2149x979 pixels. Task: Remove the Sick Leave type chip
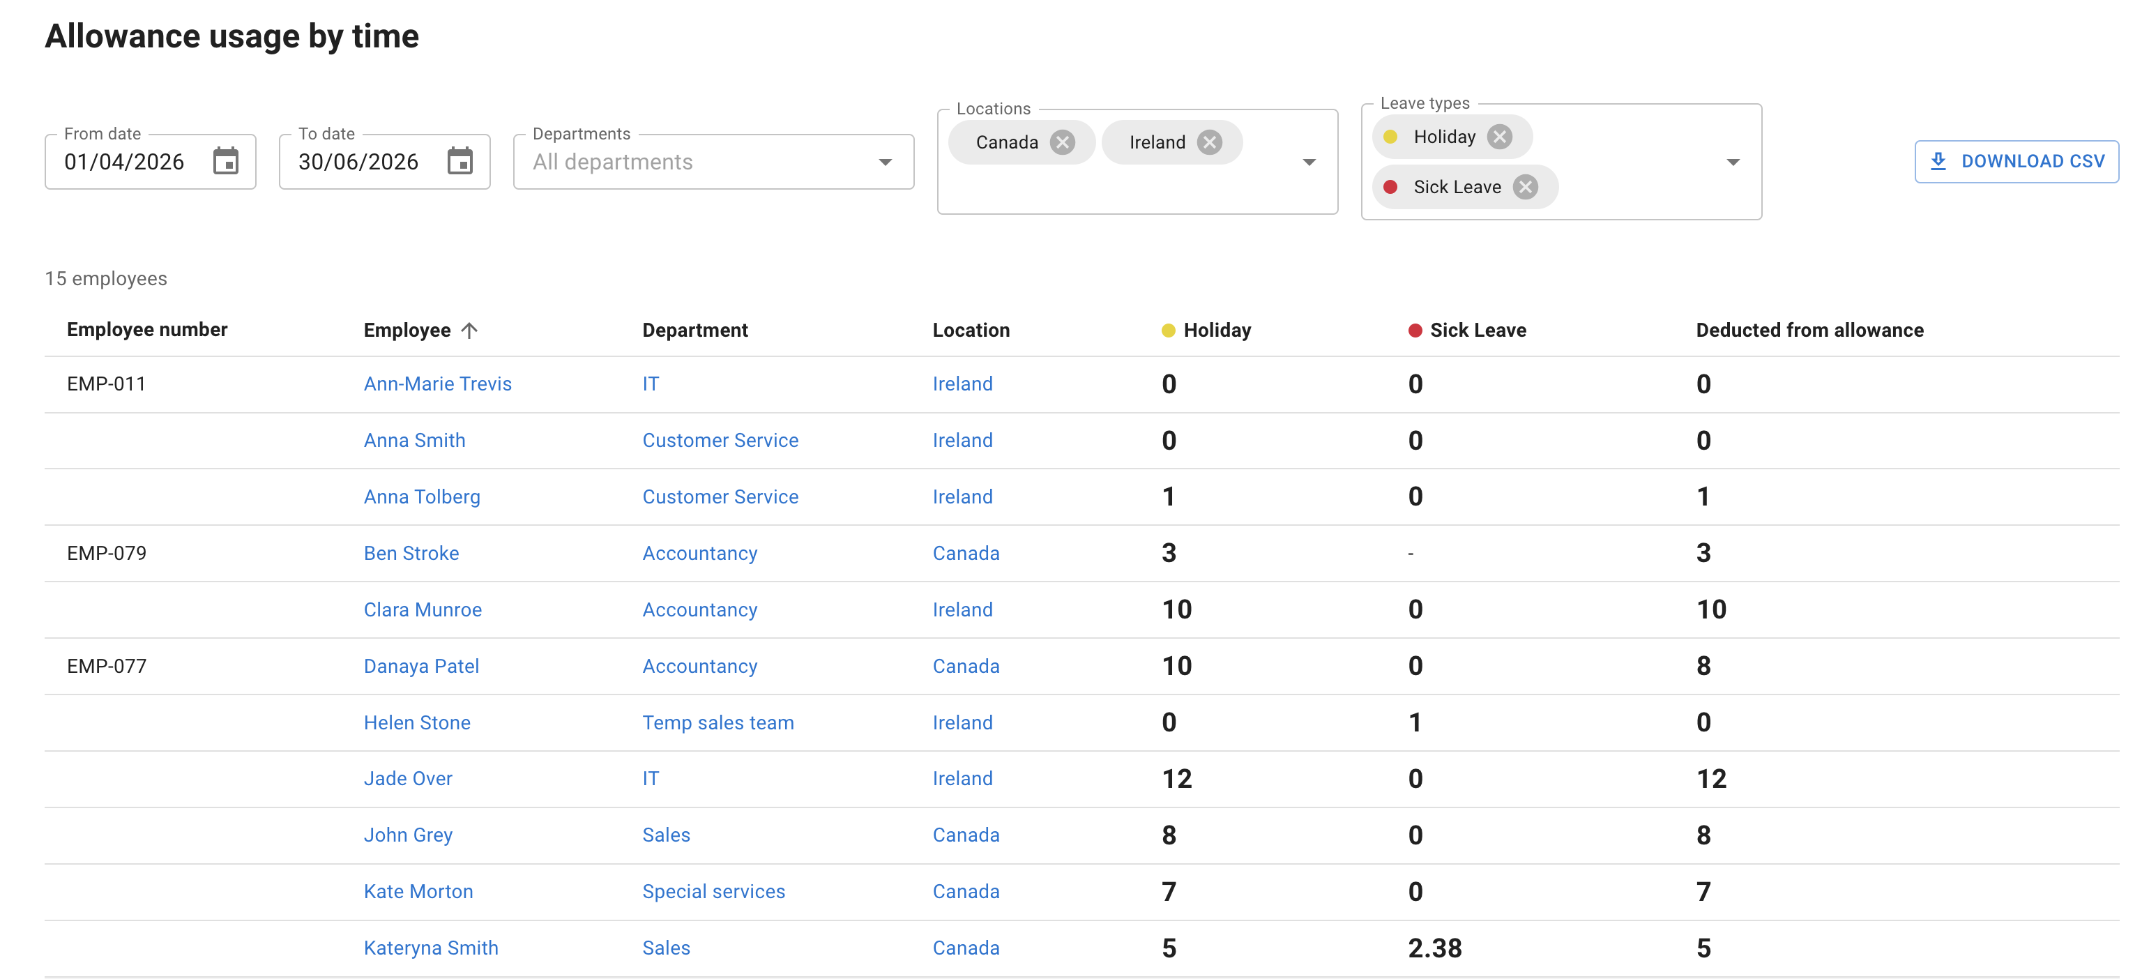pos(1525,187)
